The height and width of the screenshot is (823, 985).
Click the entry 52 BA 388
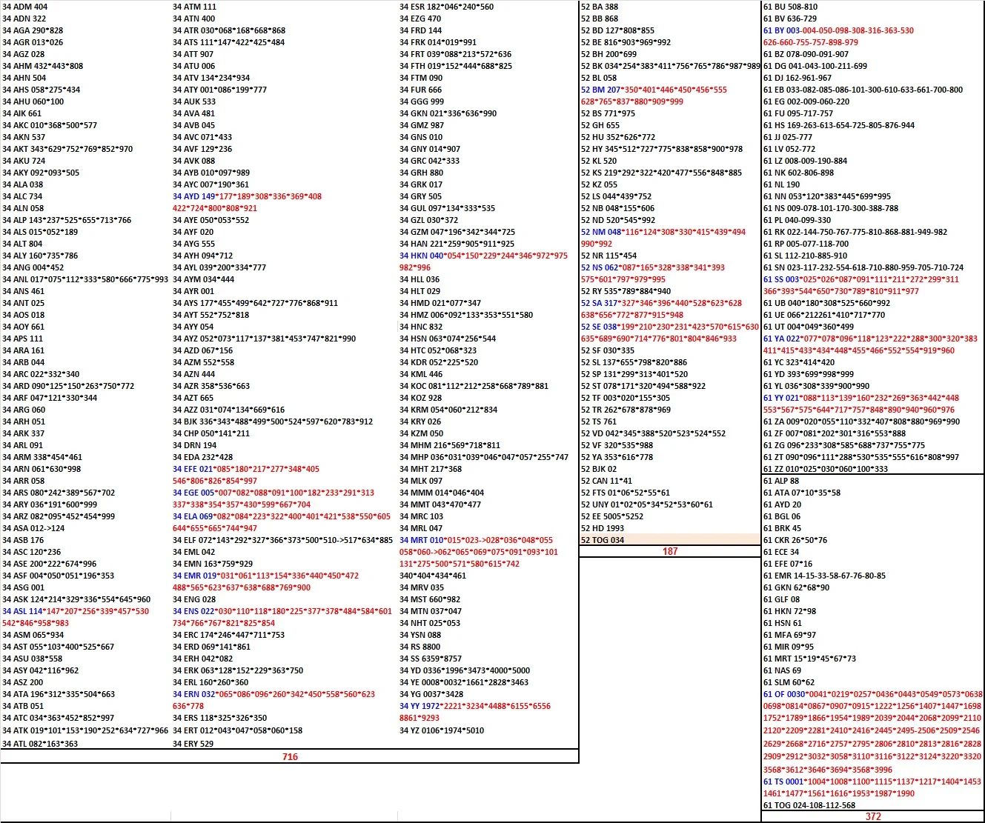click(x=601, y=7)
